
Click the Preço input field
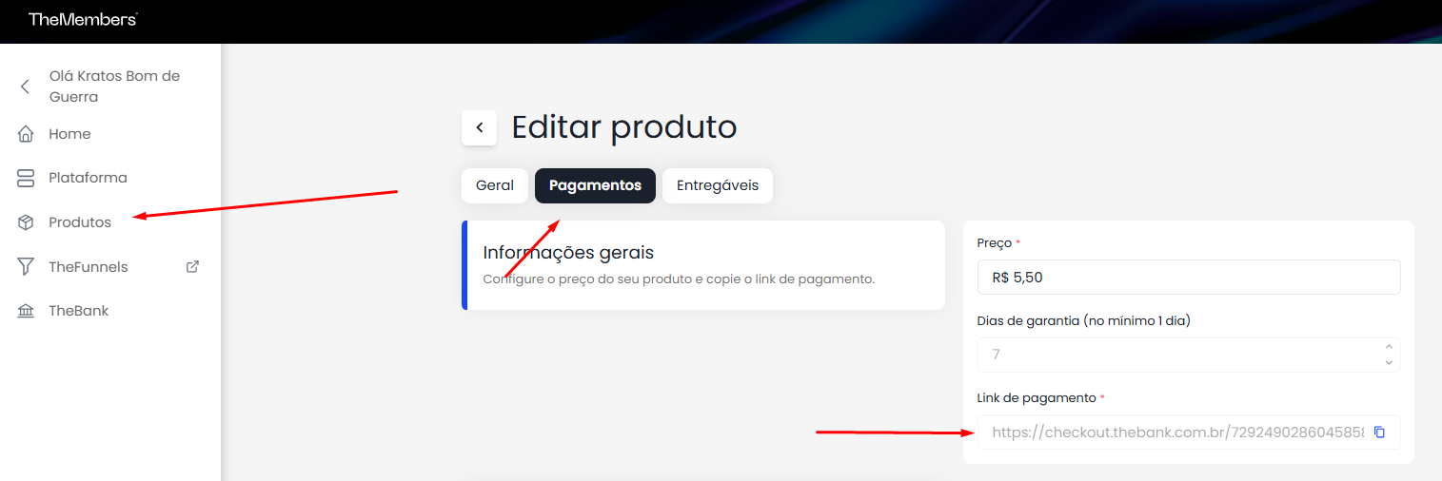click(x=1189, y=278)
